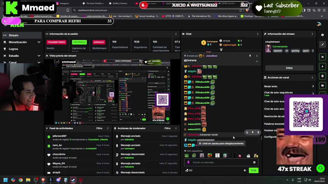
Task: Toggle the document panel icon in right sidebar
Action: (322, 76)
